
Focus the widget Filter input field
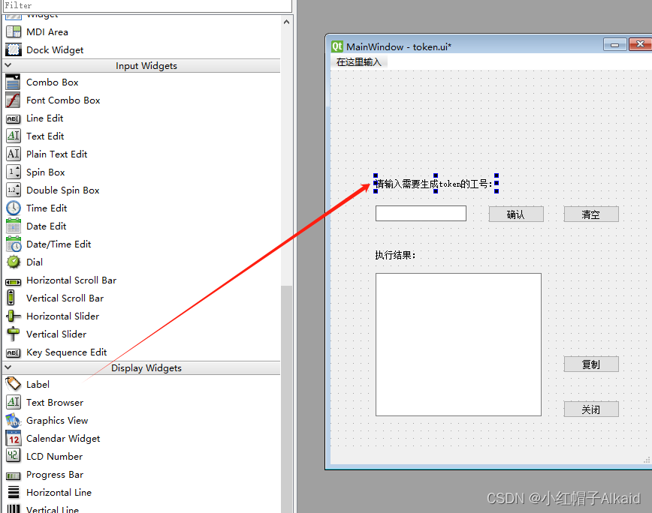click(x=147, y=6)
